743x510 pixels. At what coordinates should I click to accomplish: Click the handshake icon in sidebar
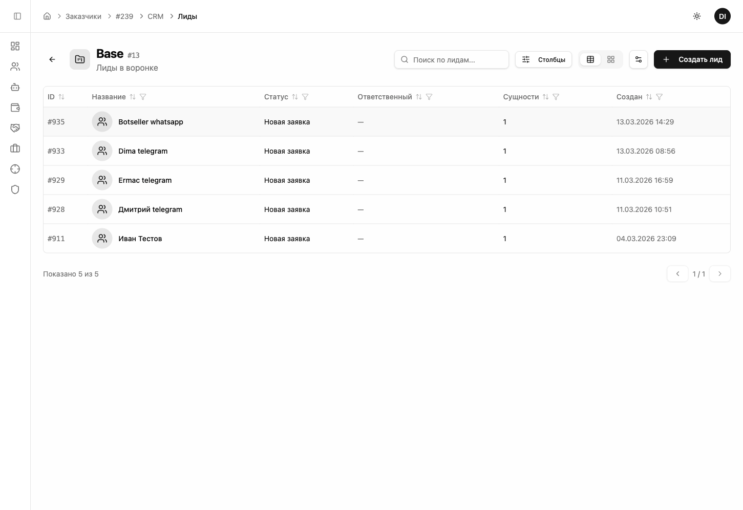click(15, 128)
